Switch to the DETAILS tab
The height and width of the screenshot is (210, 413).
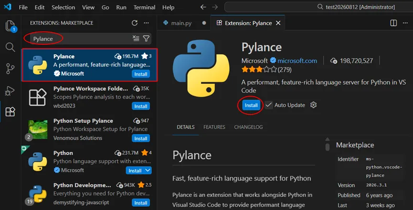tap(186, 127)
